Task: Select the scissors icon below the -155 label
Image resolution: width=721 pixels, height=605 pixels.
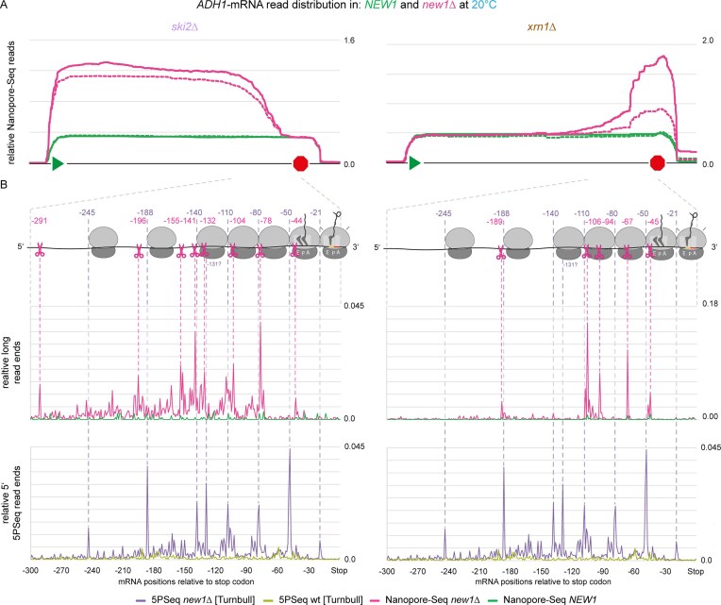Action: (x=181, y=251)
